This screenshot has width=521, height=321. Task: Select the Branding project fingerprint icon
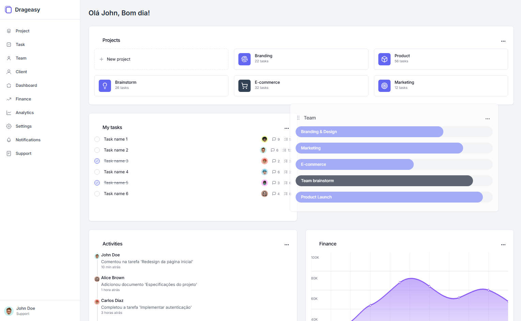[x=244, y=59]
